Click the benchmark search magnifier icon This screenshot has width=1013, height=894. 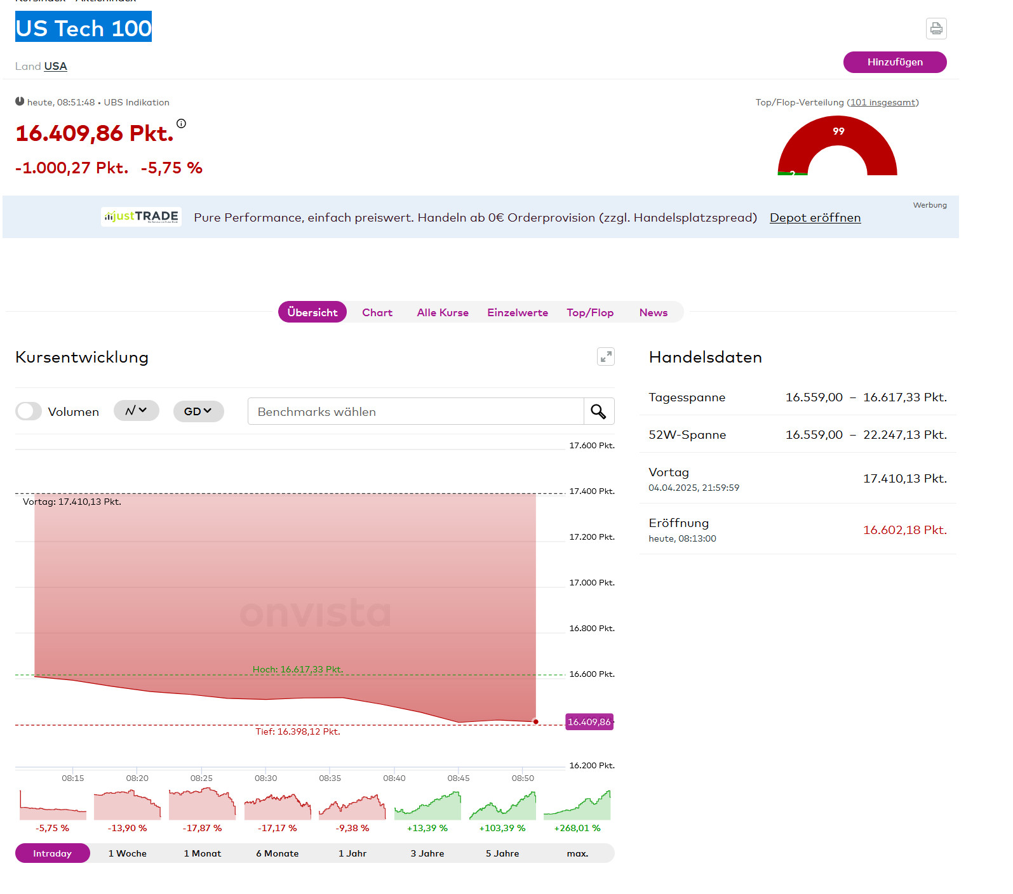598,411
